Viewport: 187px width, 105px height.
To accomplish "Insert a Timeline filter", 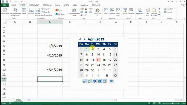I will (x=131, y=11).
